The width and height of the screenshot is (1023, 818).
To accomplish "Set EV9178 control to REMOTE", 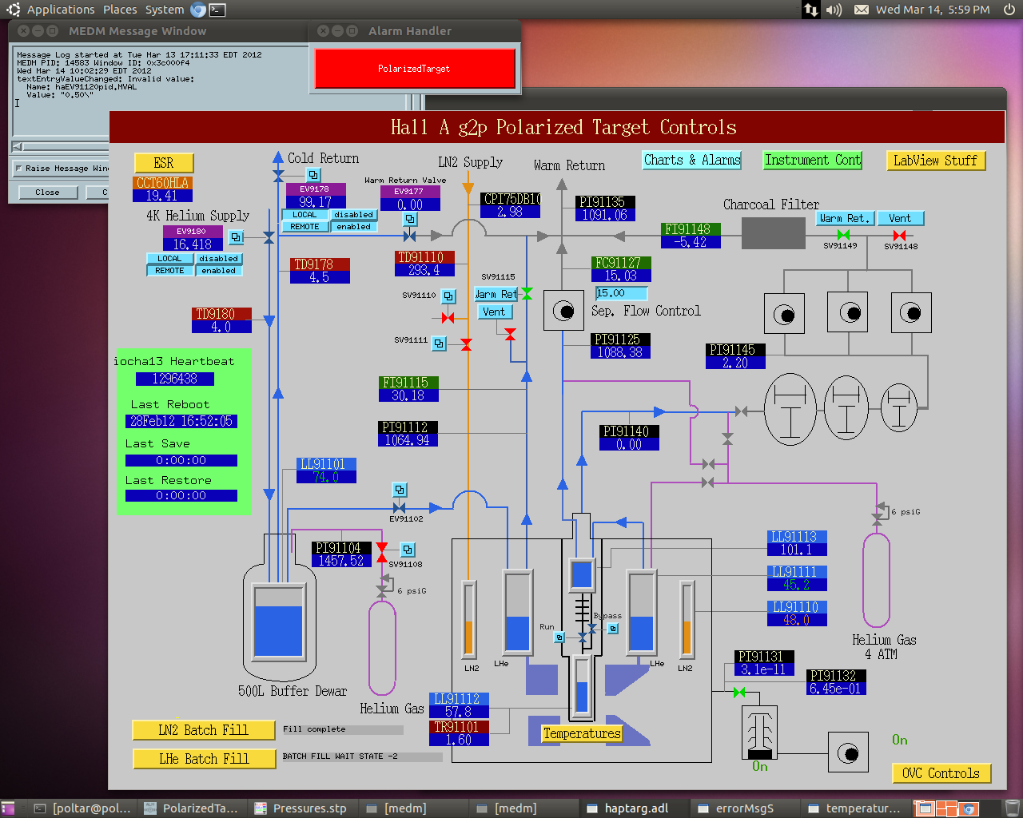I will (x=305, y=227).
